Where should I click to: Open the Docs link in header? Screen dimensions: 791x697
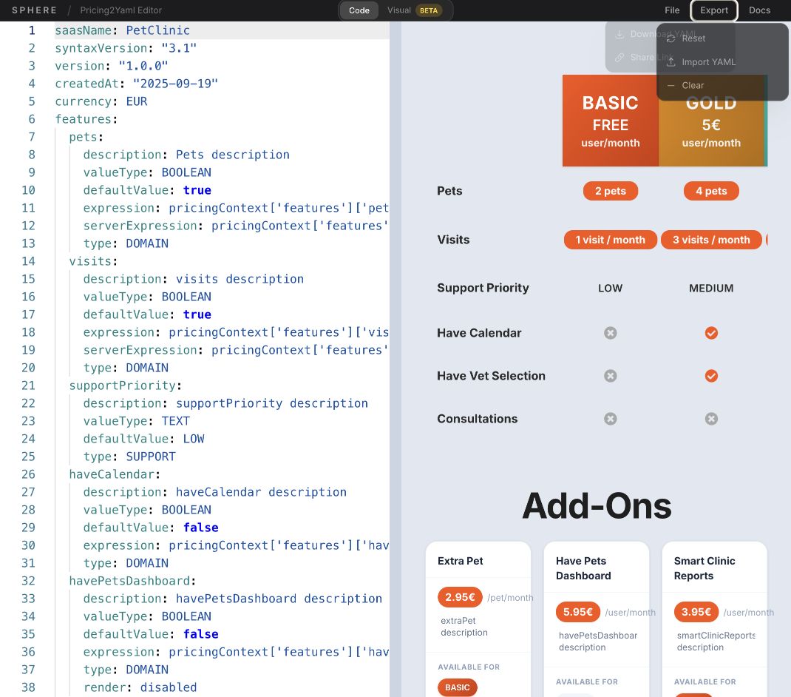tap(759, 10)
